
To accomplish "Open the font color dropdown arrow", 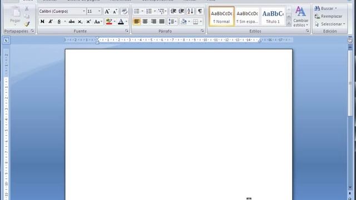I will coord(126,22).
